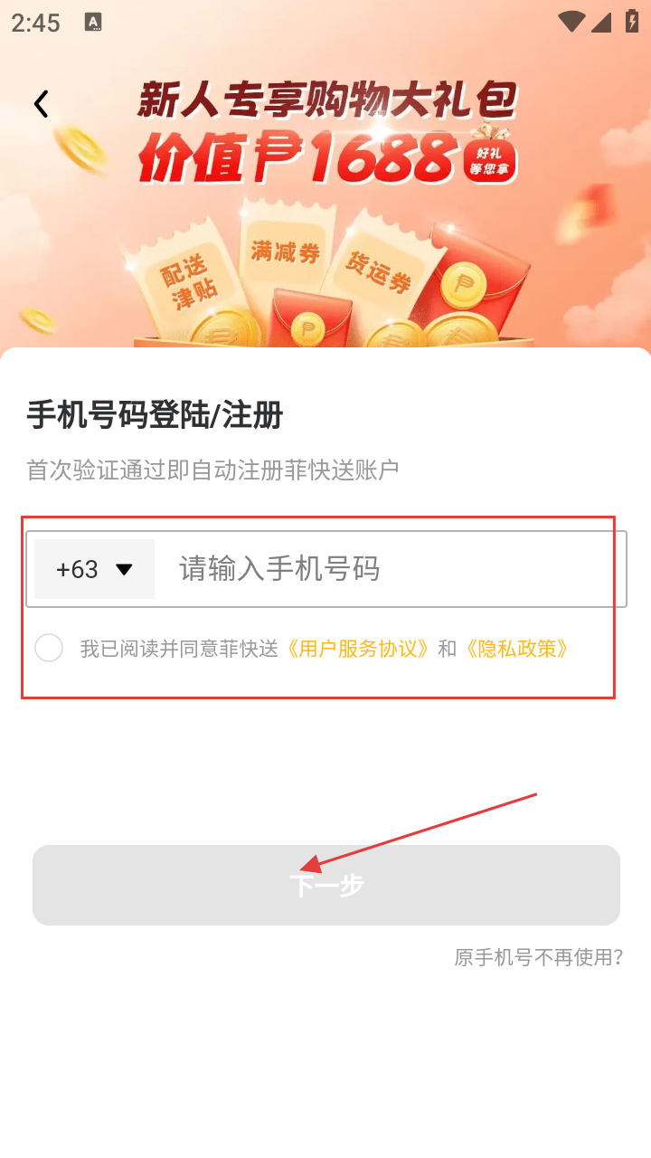Click the dropdown triangle beside +63
The width and height of the screenshot is (651, 1158).
(124, 569)
